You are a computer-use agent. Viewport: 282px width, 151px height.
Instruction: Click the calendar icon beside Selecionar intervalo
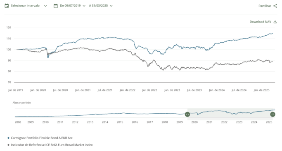7,6
